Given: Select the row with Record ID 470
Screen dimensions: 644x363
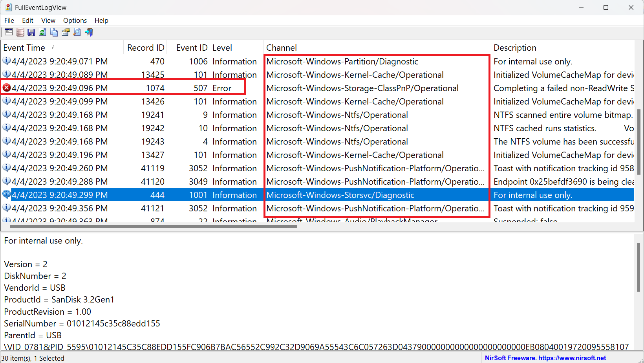Looking at the screenshot, I should pyautogui.click(x=318, y=61).
